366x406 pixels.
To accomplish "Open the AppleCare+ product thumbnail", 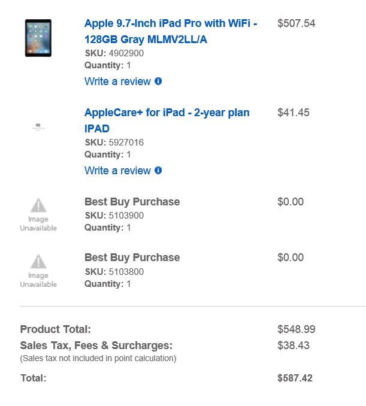I will pos(38,127).
